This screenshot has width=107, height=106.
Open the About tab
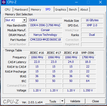(x=84, y=10)
